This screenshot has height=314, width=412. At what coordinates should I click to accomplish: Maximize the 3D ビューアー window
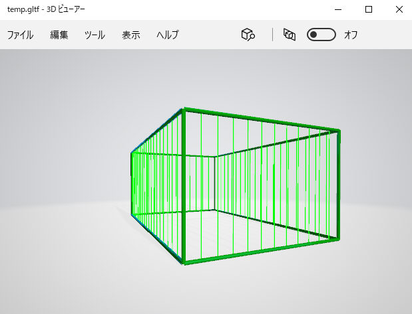pyautogui.click(x=369, y=9)
